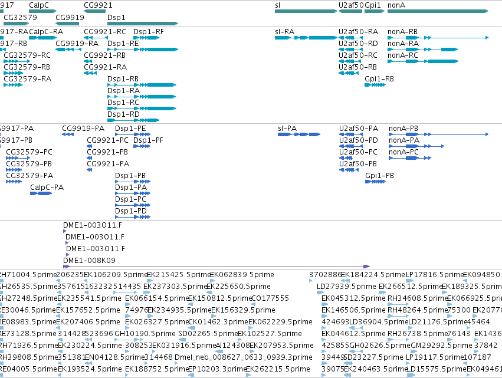Select transcript CG9921-RC
The width and height of the screenshot is (502, 378).
(x=96, y=38)
